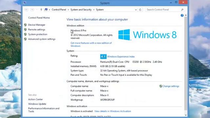Close the System window
This screenshot has width=210, height=118.
coord(183,2)
